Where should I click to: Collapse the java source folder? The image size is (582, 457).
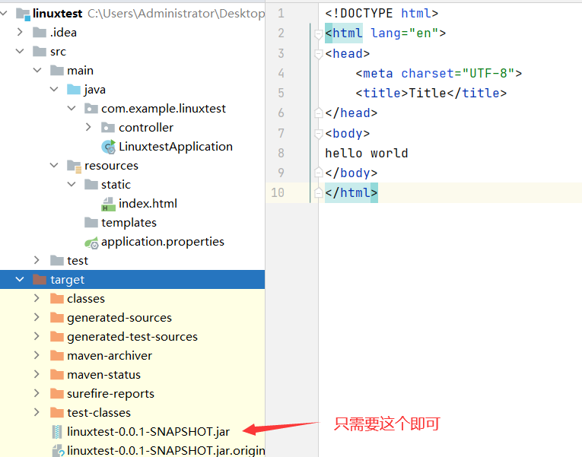[x=54, y=89]
